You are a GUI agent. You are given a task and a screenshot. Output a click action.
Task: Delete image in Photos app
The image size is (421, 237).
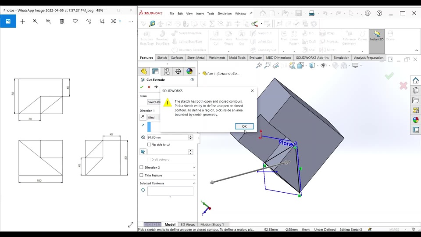[62, 21]
